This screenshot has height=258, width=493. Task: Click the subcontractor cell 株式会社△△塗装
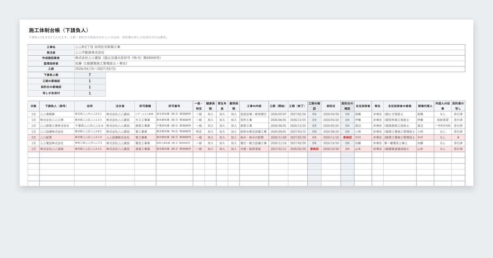57,149
